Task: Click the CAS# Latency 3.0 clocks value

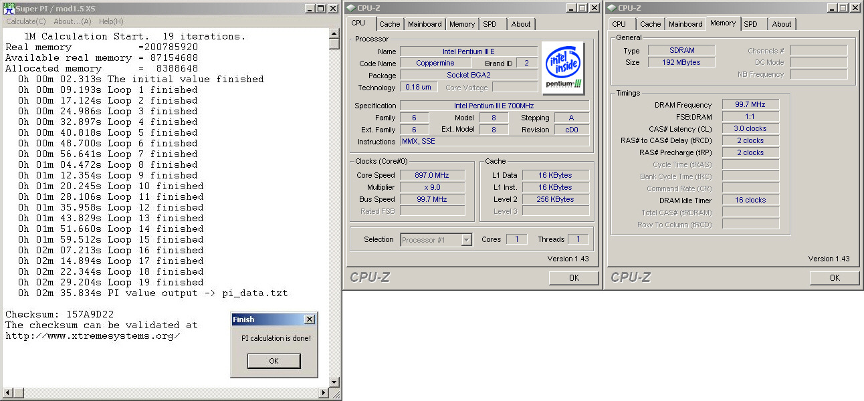Action: coord(751,128)
